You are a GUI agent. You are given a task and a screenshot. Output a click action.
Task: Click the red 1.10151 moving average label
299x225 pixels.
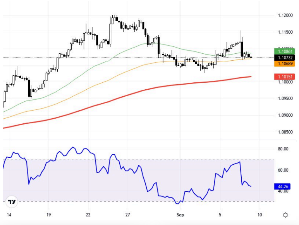(285, 77)
